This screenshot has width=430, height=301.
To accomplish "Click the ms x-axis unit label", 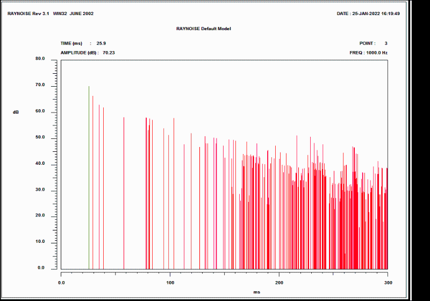I will tap(256, 291).
